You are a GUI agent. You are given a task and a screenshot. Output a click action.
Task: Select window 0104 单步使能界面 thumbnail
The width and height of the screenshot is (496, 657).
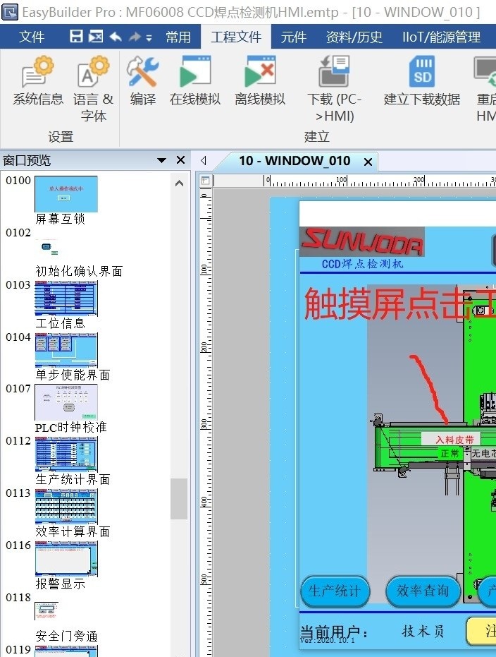click(x=66, y=350)
